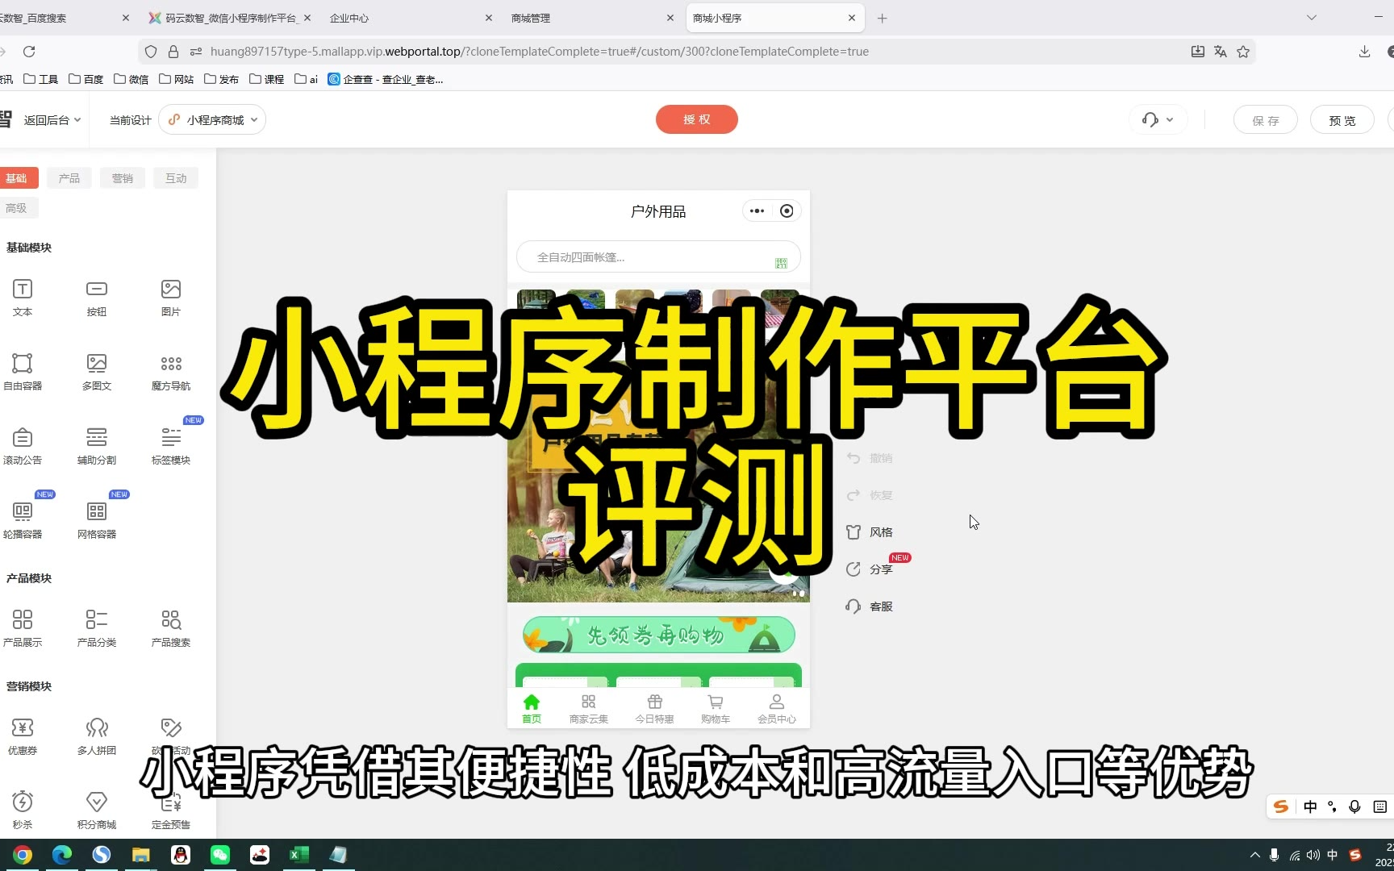1394x871 pixels.
Task: Launch WeChat from the taskbar
Action: [220, 855]
